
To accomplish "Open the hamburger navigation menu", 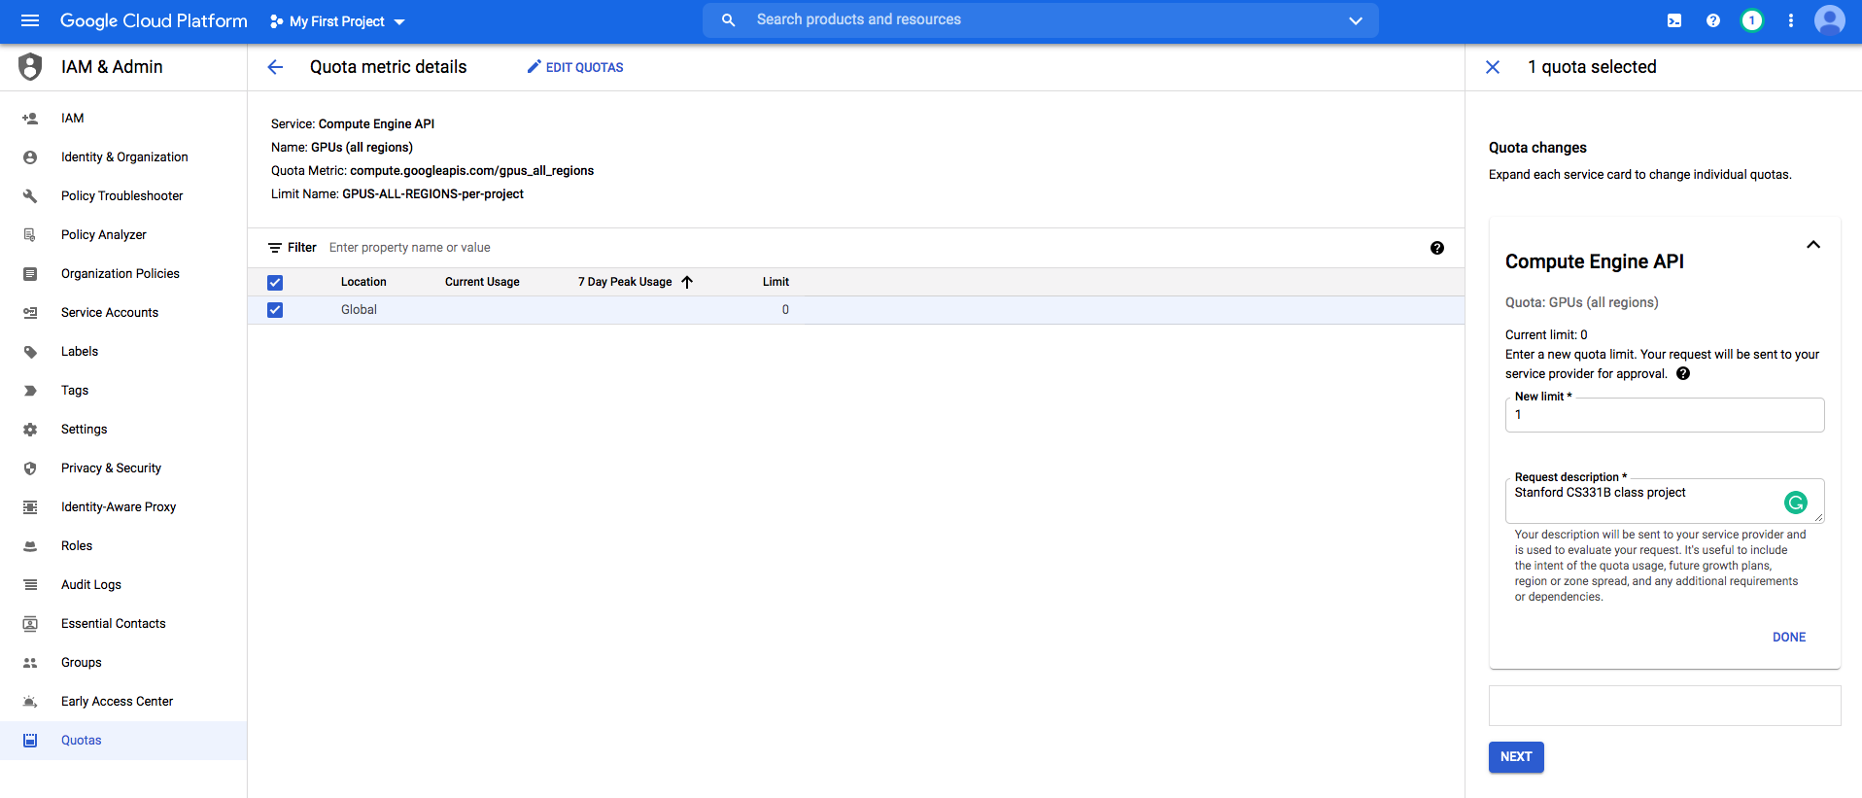I will (x=30, y=20).
